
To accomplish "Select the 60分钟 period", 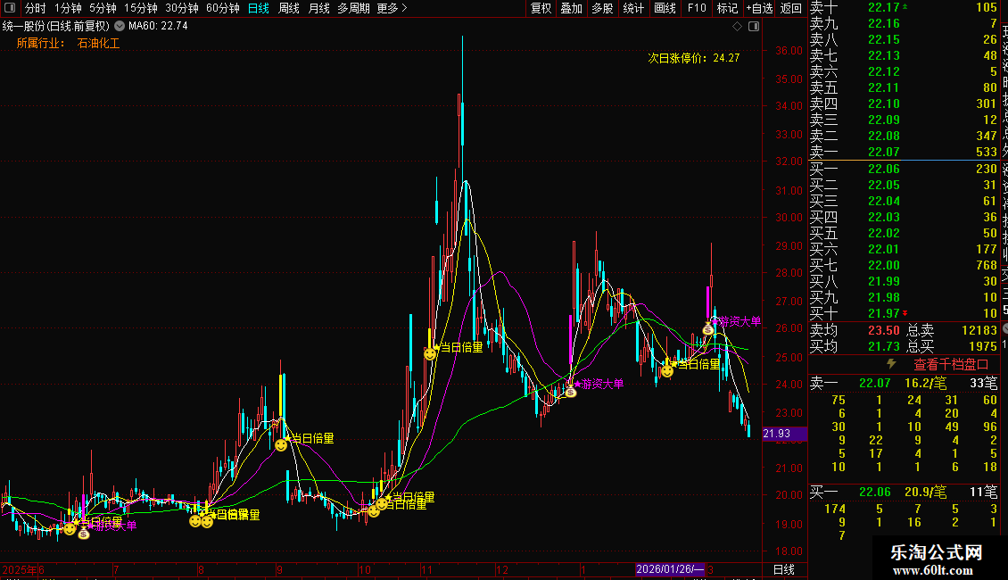I will pos(223,8).
